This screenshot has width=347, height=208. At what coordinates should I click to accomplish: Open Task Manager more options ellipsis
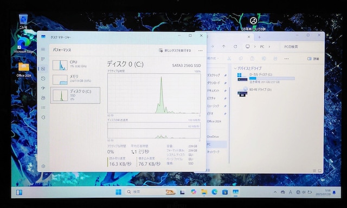coord(200,50)
